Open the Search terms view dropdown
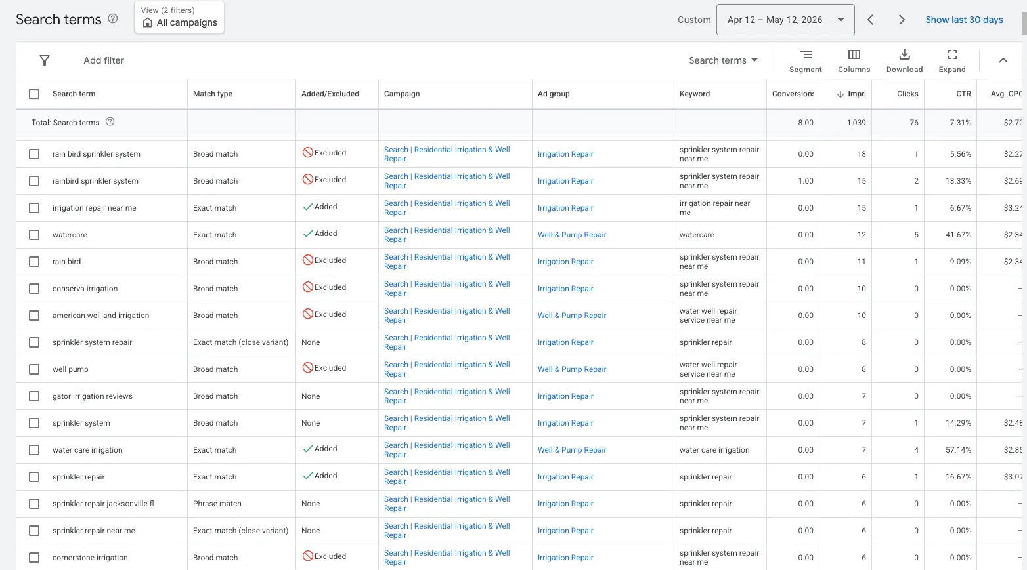Screen dimensions: 1027x570 point(723,60)
